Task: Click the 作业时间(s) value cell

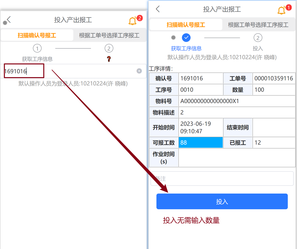Action: pyautogui.click(x=237, y=158)
